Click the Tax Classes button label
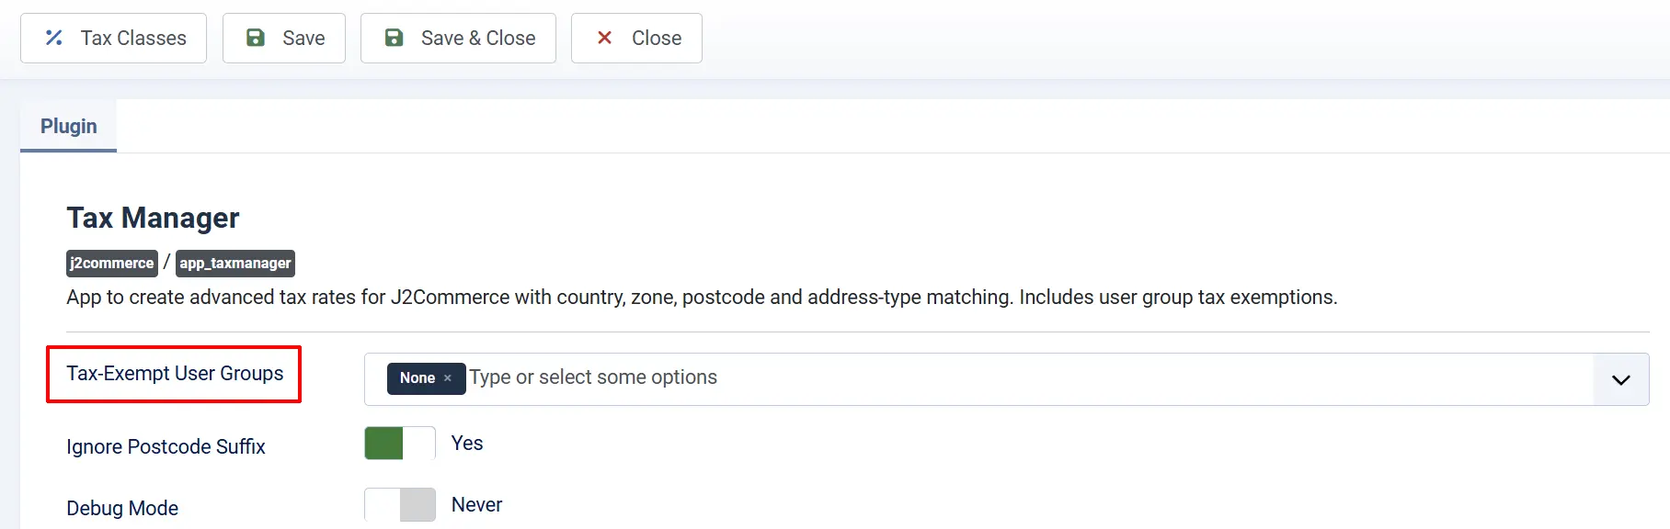 [x=133, y=38]
